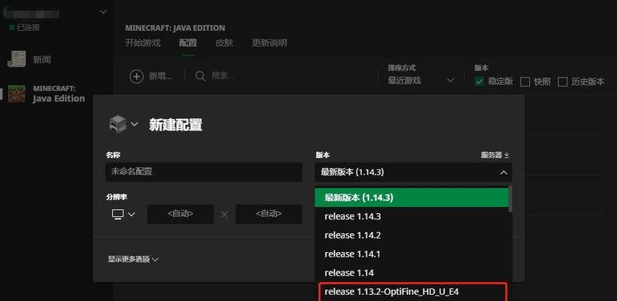Click the MINECRAFT: JAVA EDITION header text
This screenshot has height=301, width=617.
(175, 28)
